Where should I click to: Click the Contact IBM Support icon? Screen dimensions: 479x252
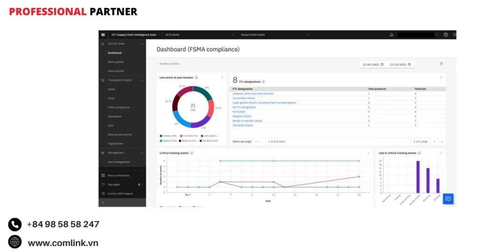point(103,193)
